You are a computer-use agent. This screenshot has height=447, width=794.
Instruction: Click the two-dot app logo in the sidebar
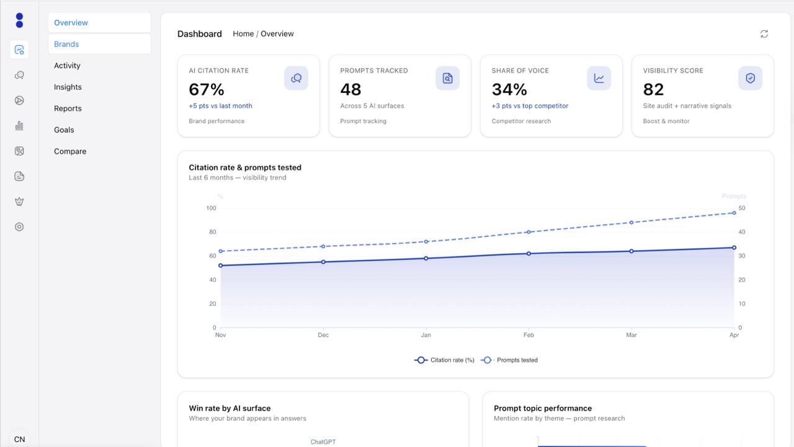(19, 20)
